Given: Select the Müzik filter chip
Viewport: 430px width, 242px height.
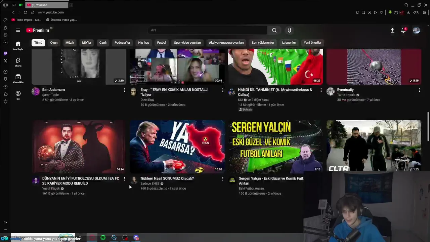Looking at the screenshot, I should click(x=70, y=43).
